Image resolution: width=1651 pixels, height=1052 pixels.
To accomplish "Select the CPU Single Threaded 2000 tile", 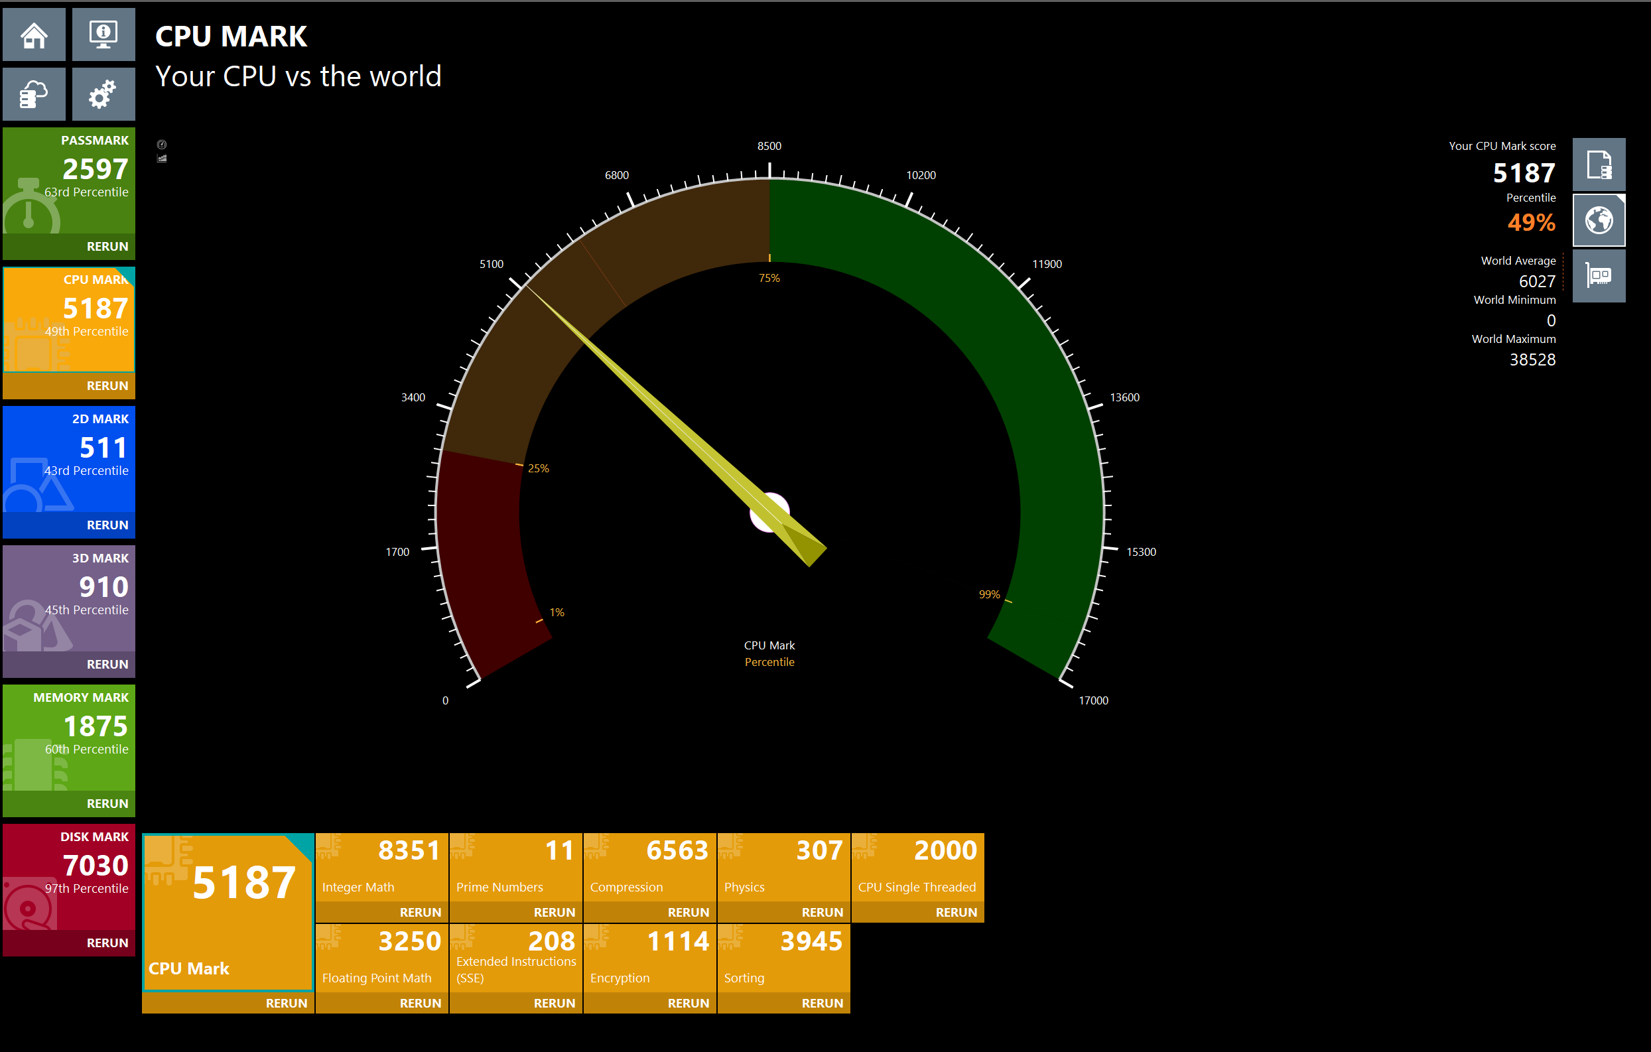I will coord(917,867).
